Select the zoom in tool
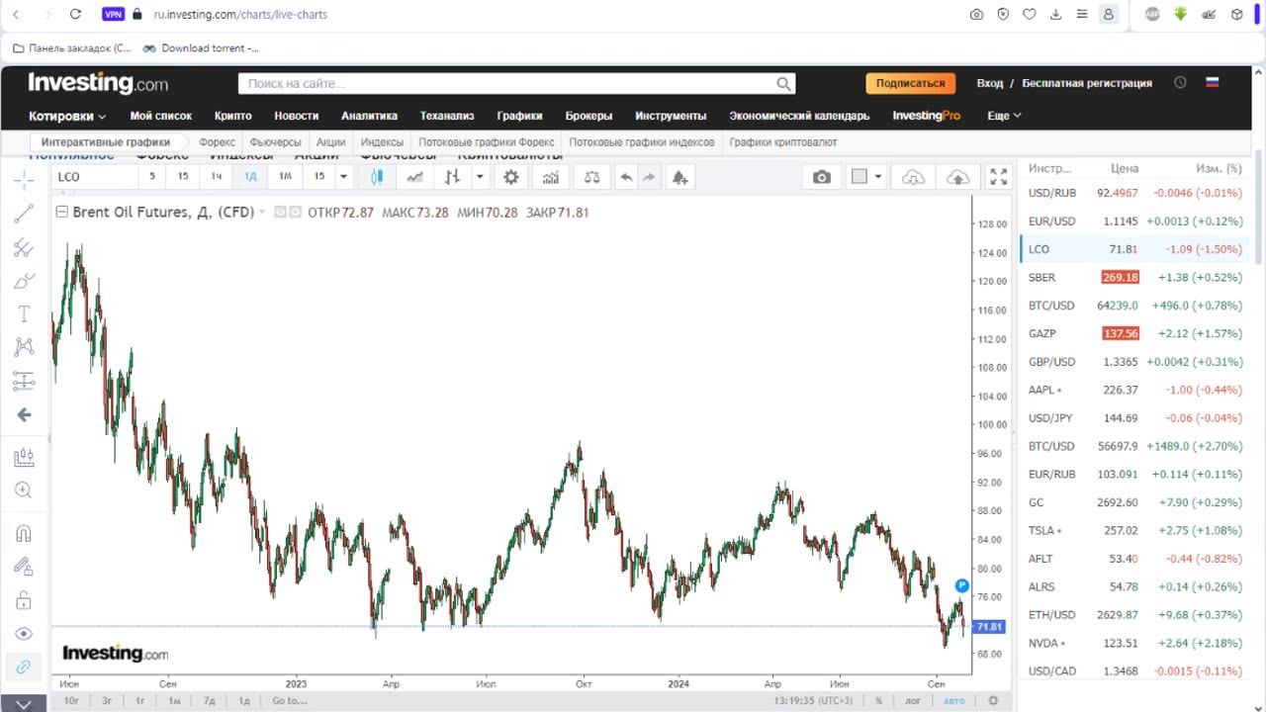The image size is (1266, 712). (x=24, y=490)
